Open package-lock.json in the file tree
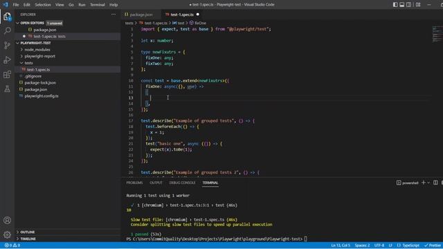 tap(40, 83)
